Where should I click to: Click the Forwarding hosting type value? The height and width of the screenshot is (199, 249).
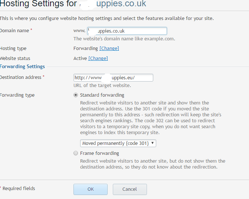[x=85, y=49]
